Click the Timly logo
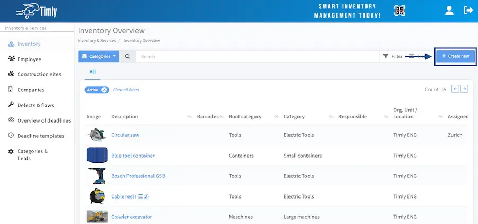 click(x=36, y=11)
